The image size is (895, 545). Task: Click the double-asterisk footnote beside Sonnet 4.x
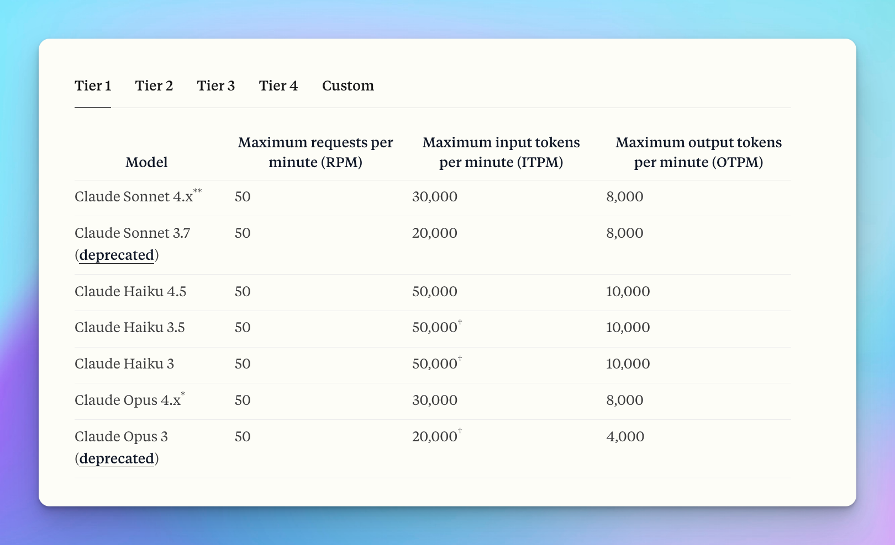click(x=198, y=191)
